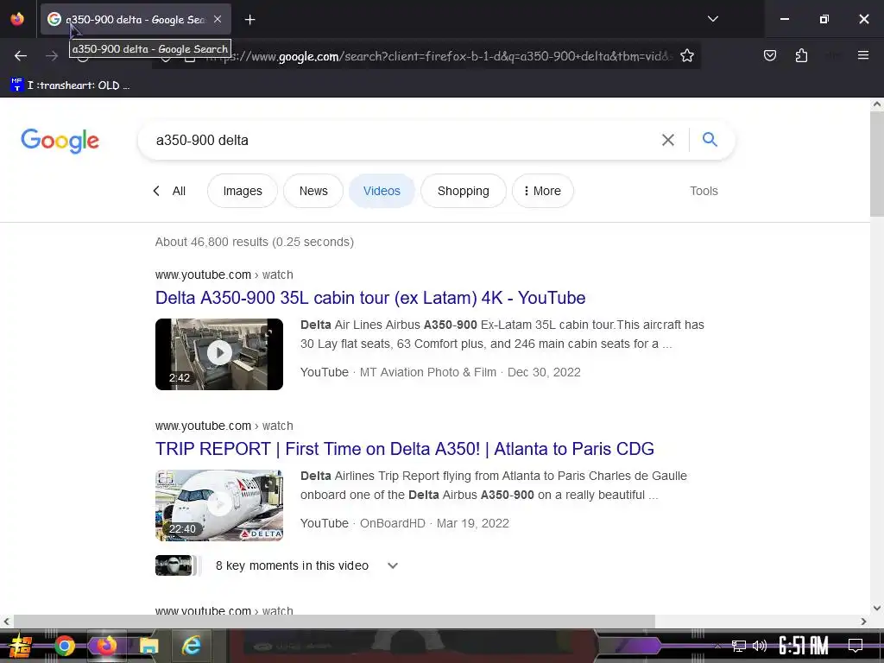Launch Google Chrome from taskbar

64,646
